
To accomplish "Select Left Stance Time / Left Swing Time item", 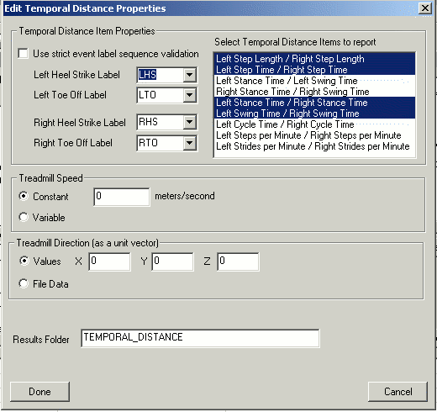I will [314, 81].
